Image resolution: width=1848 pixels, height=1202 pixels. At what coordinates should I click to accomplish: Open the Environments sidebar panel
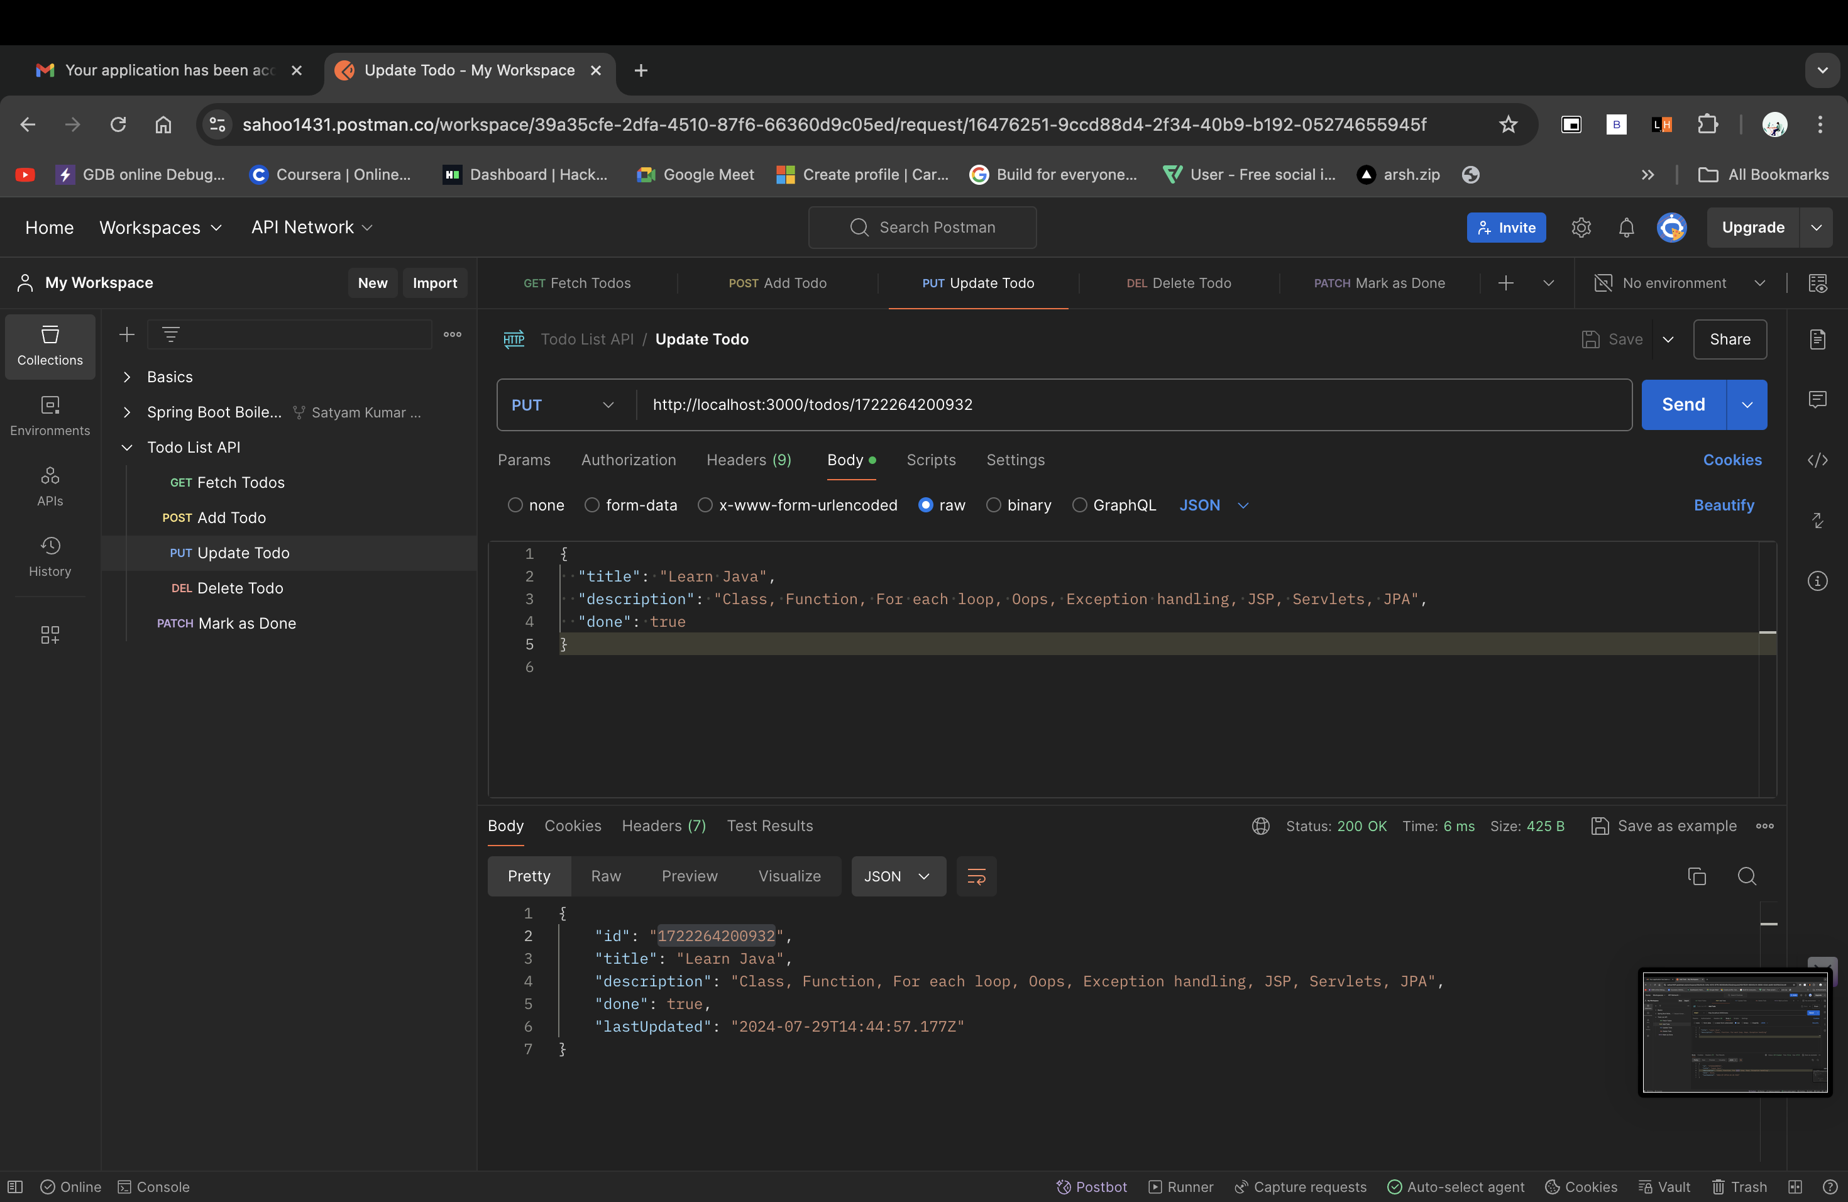(50, 416)
